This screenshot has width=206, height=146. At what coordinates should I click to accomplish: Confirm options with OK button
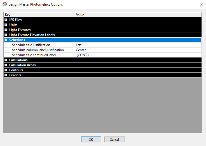click(91, 140)
